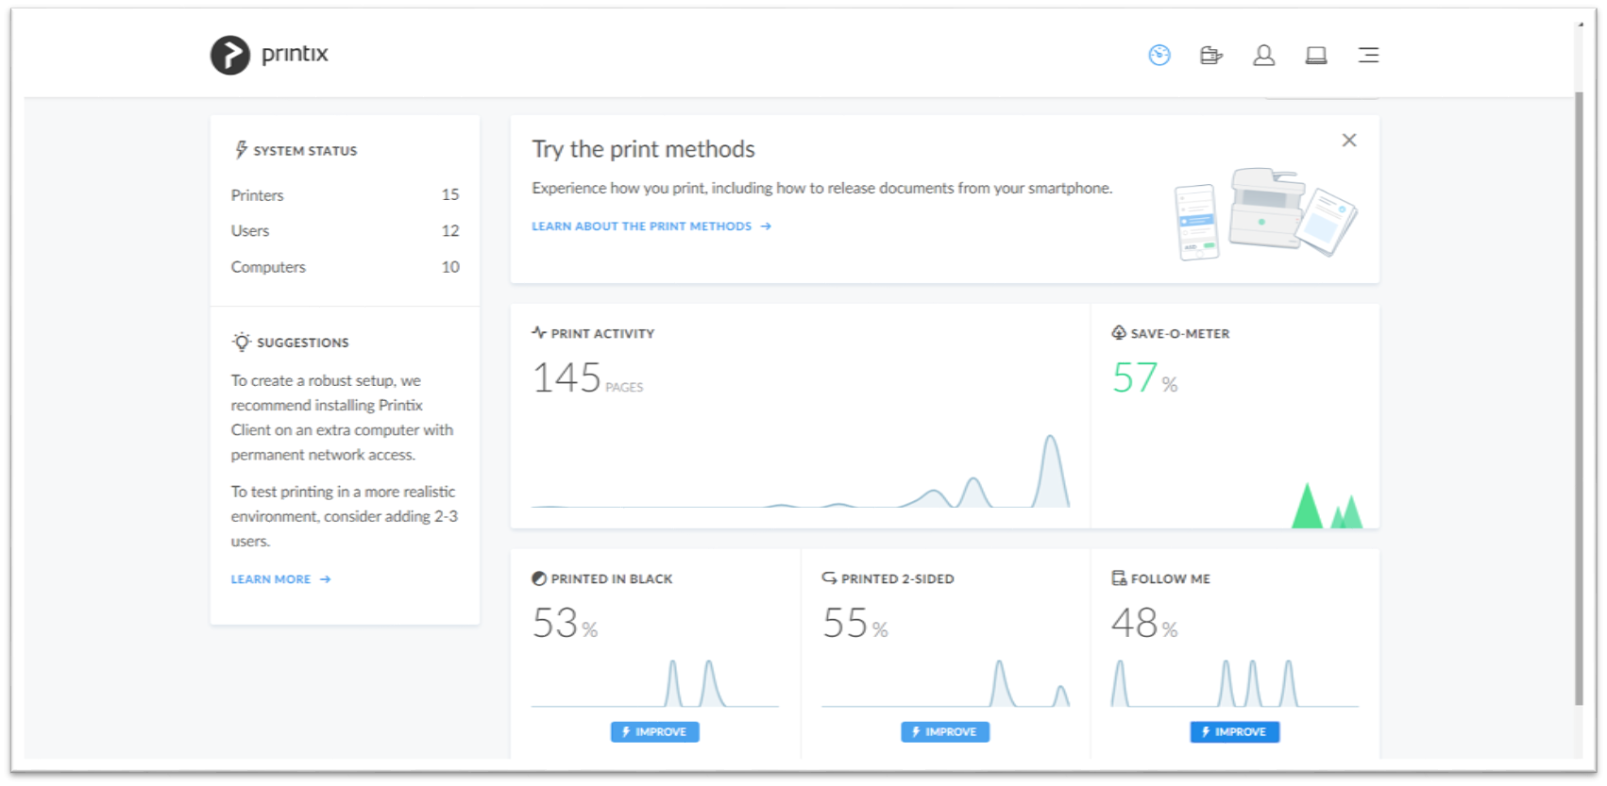This screenshot has height=786, width=1607.
Task: Open the Learn More suggestions link
Action: point(280,579)
